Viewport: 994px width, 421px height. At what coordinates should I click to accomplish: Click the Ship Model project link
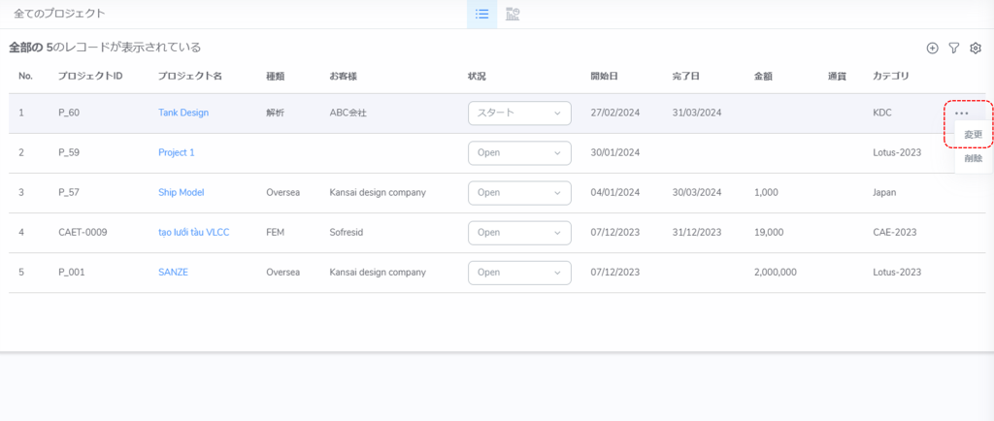coord(182,192)
